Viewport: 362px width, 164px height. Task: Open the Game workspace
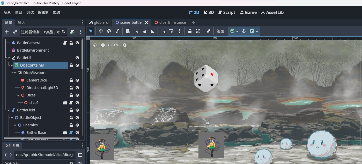pos(248,12)
